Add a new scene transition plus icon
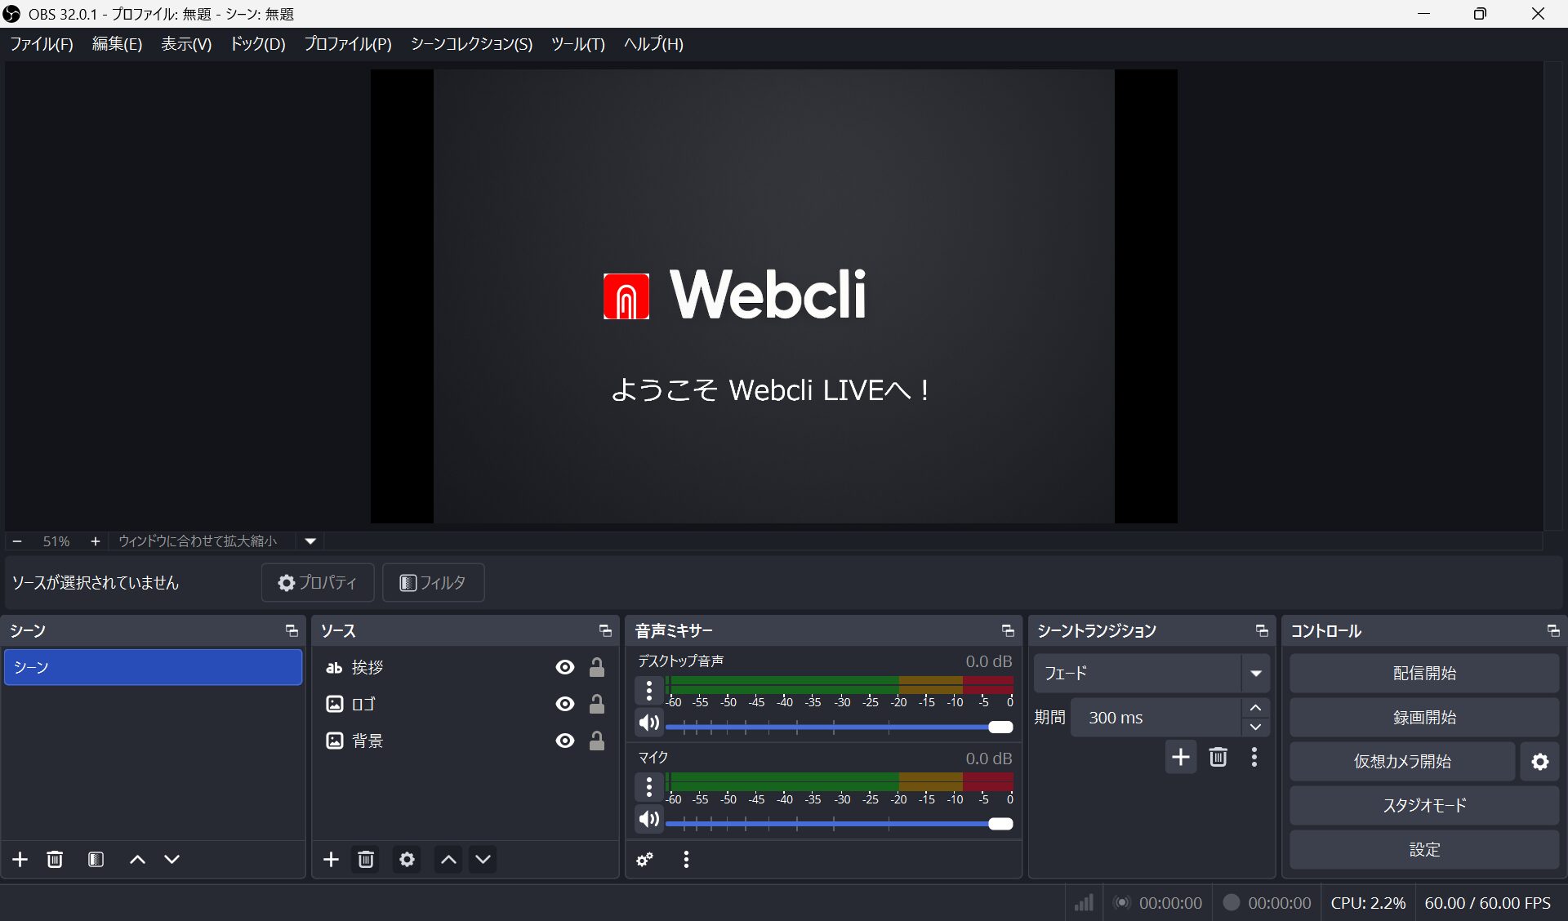Screen dimensions: 1568x921 pyautogui.click(x=1180, y=757)
